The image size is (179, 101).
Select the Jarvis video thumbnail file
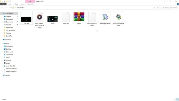tap(53, 20)
